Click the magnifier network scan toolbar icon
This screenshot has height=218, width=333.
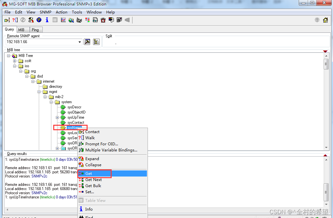[71, 20]
